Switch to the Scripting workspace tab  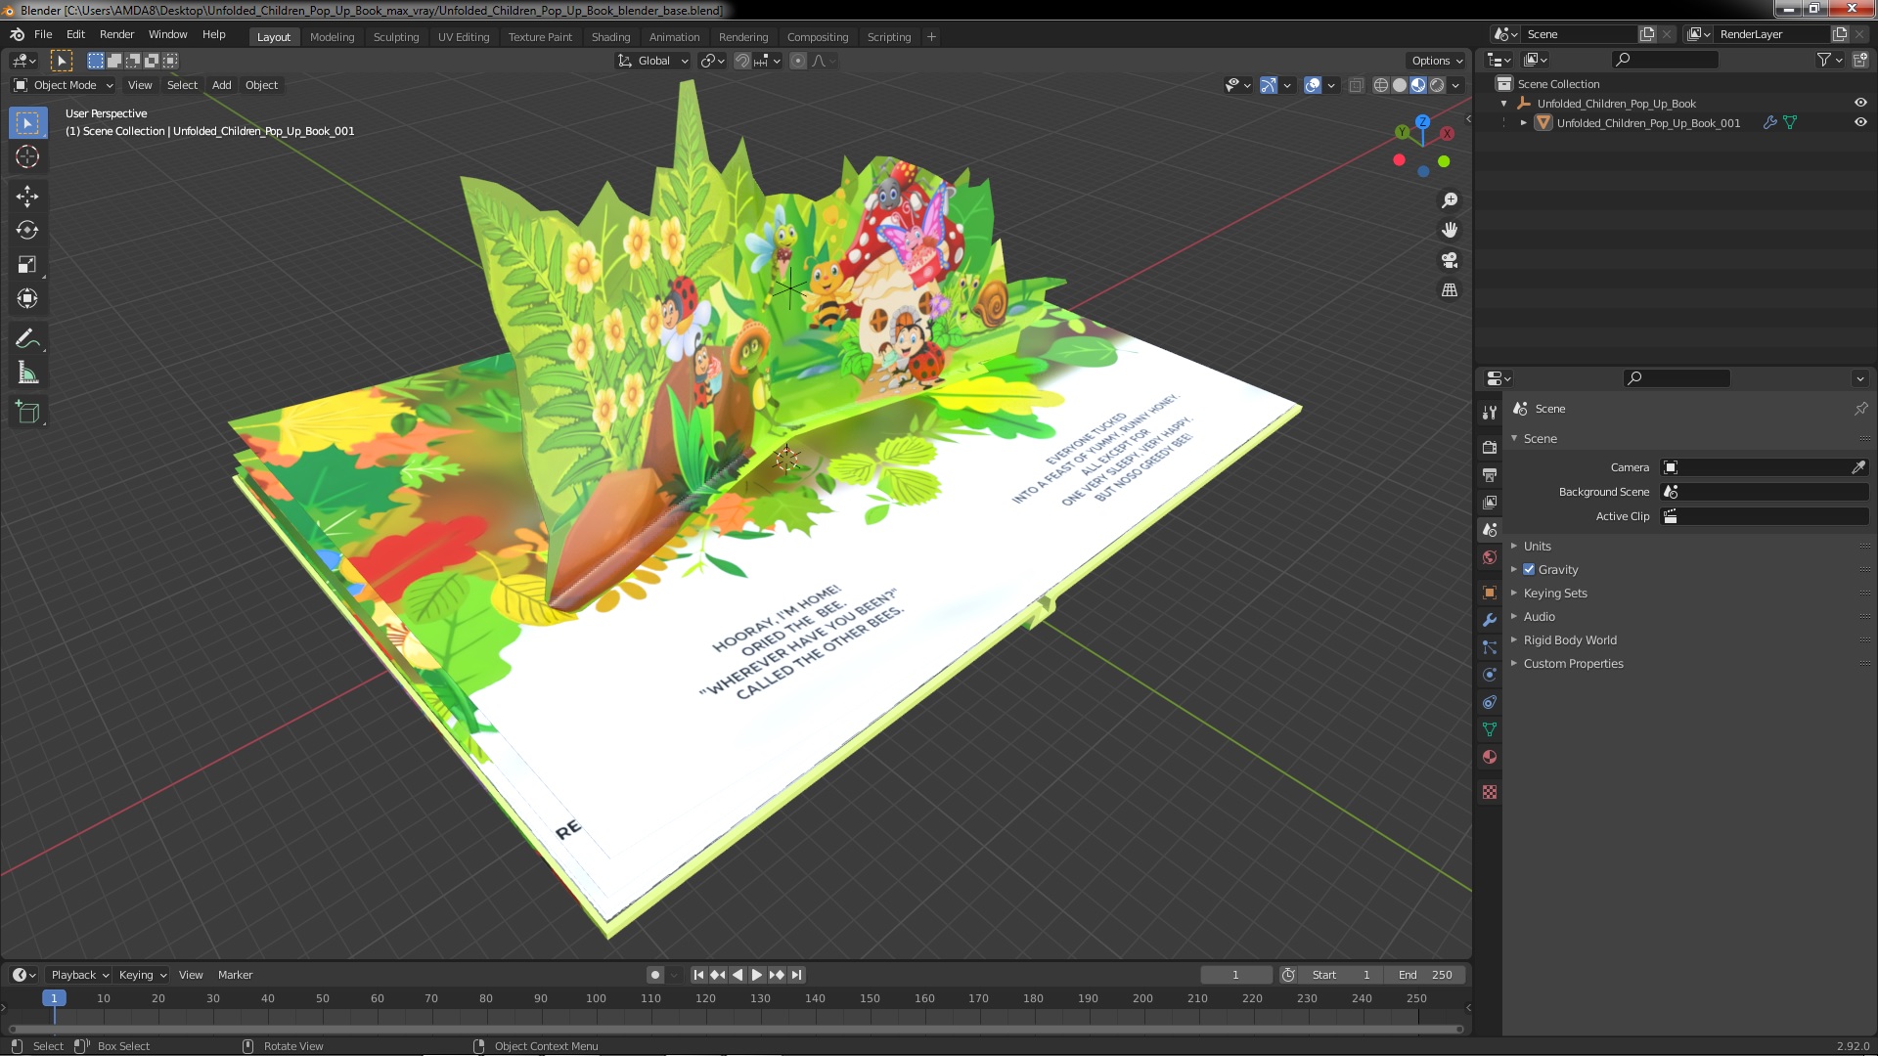coord(888,37)
